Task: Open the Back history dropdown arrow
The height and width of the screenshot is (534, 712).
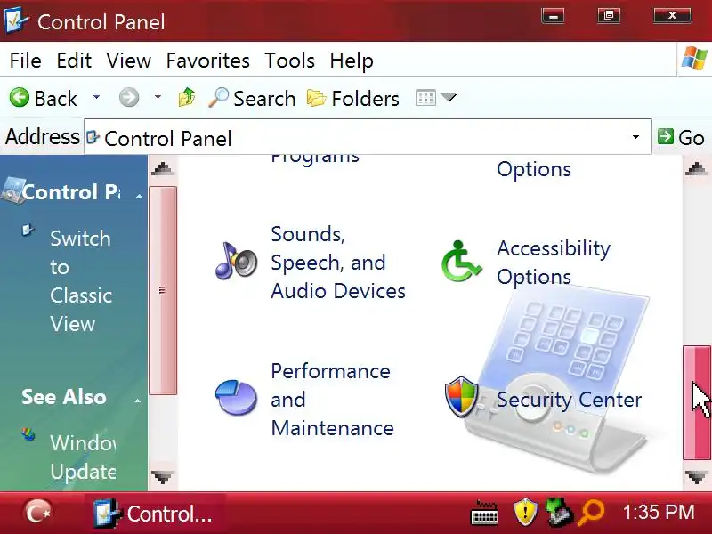Action: [96, 97]
